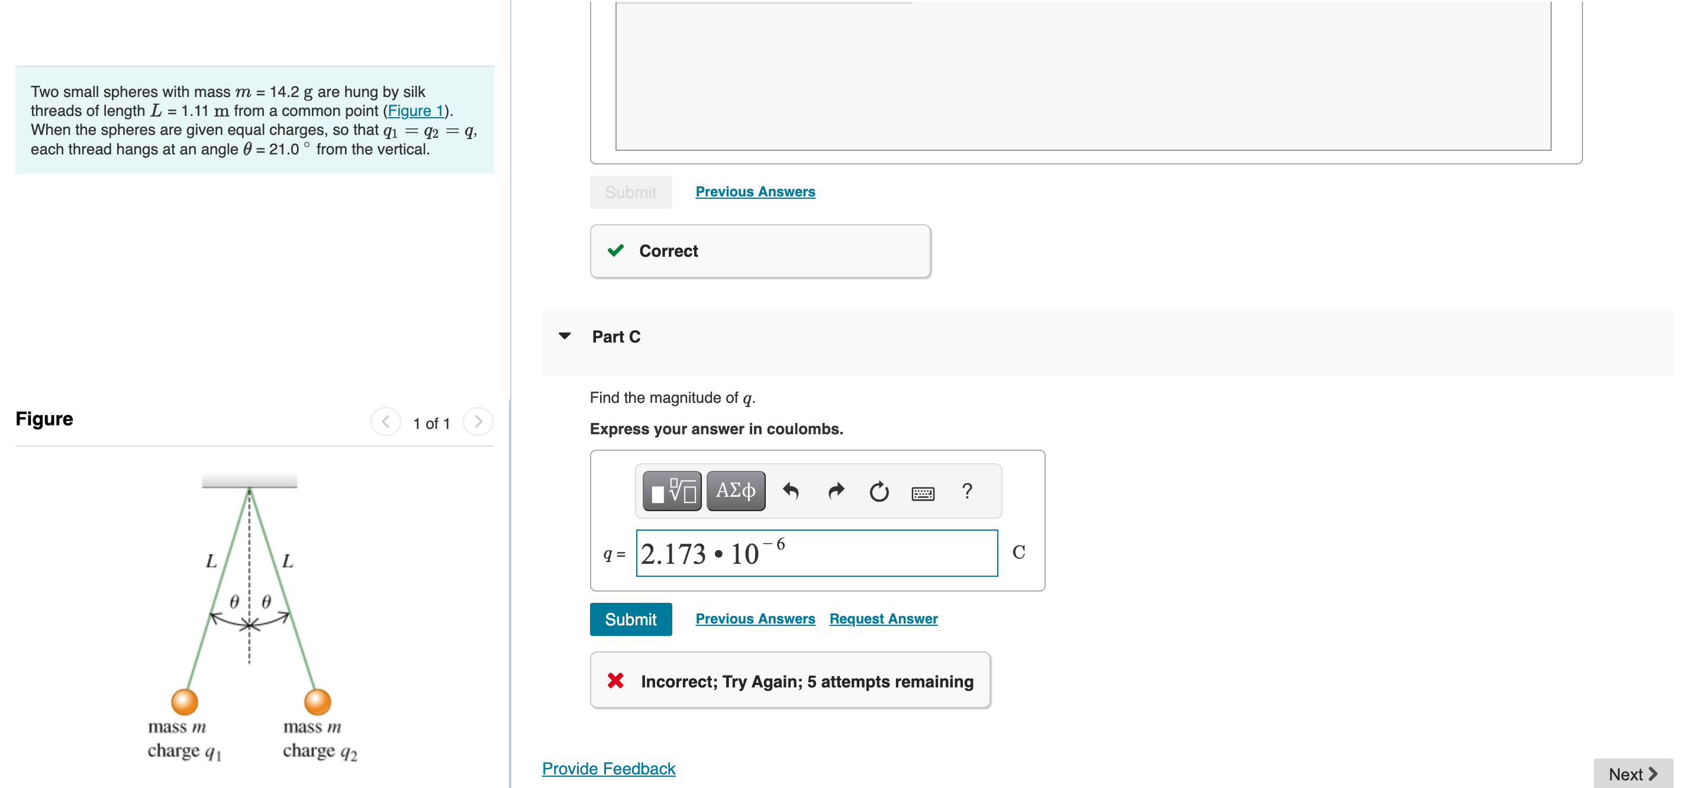Screen dimensions: 1702x788
Task: Click the Part C header label
Action: 616,336
